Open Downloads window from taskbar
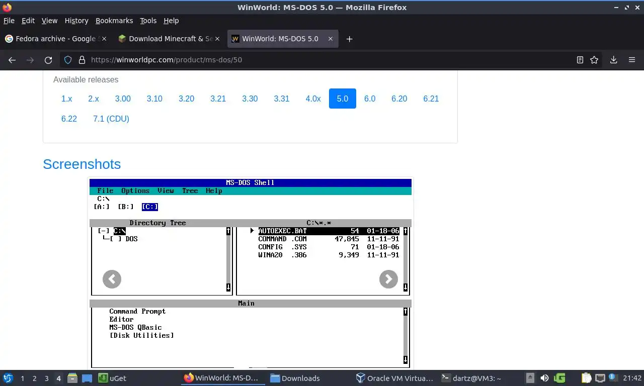Screen dimensions: 644x386 (x=295, y=378)
